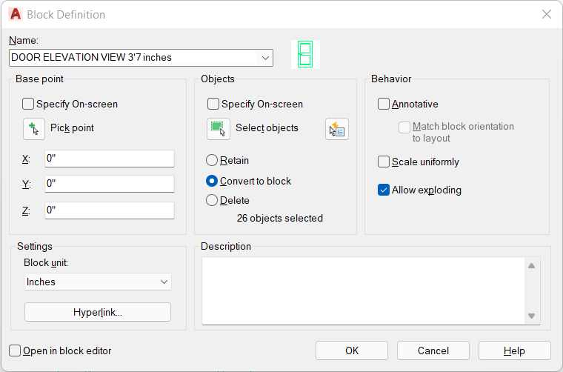Screen dimensions: 563x372
Task: Confirm with the OK button
Action: (x=352, y=351)
